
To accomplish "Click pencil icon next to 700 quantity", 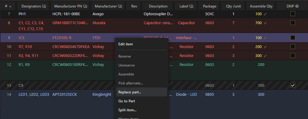I will (x=265, y=23).
